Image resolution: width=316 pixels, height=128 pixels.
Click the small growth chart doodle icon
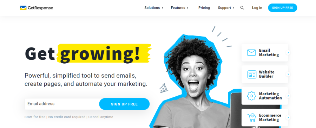(163, 88)
